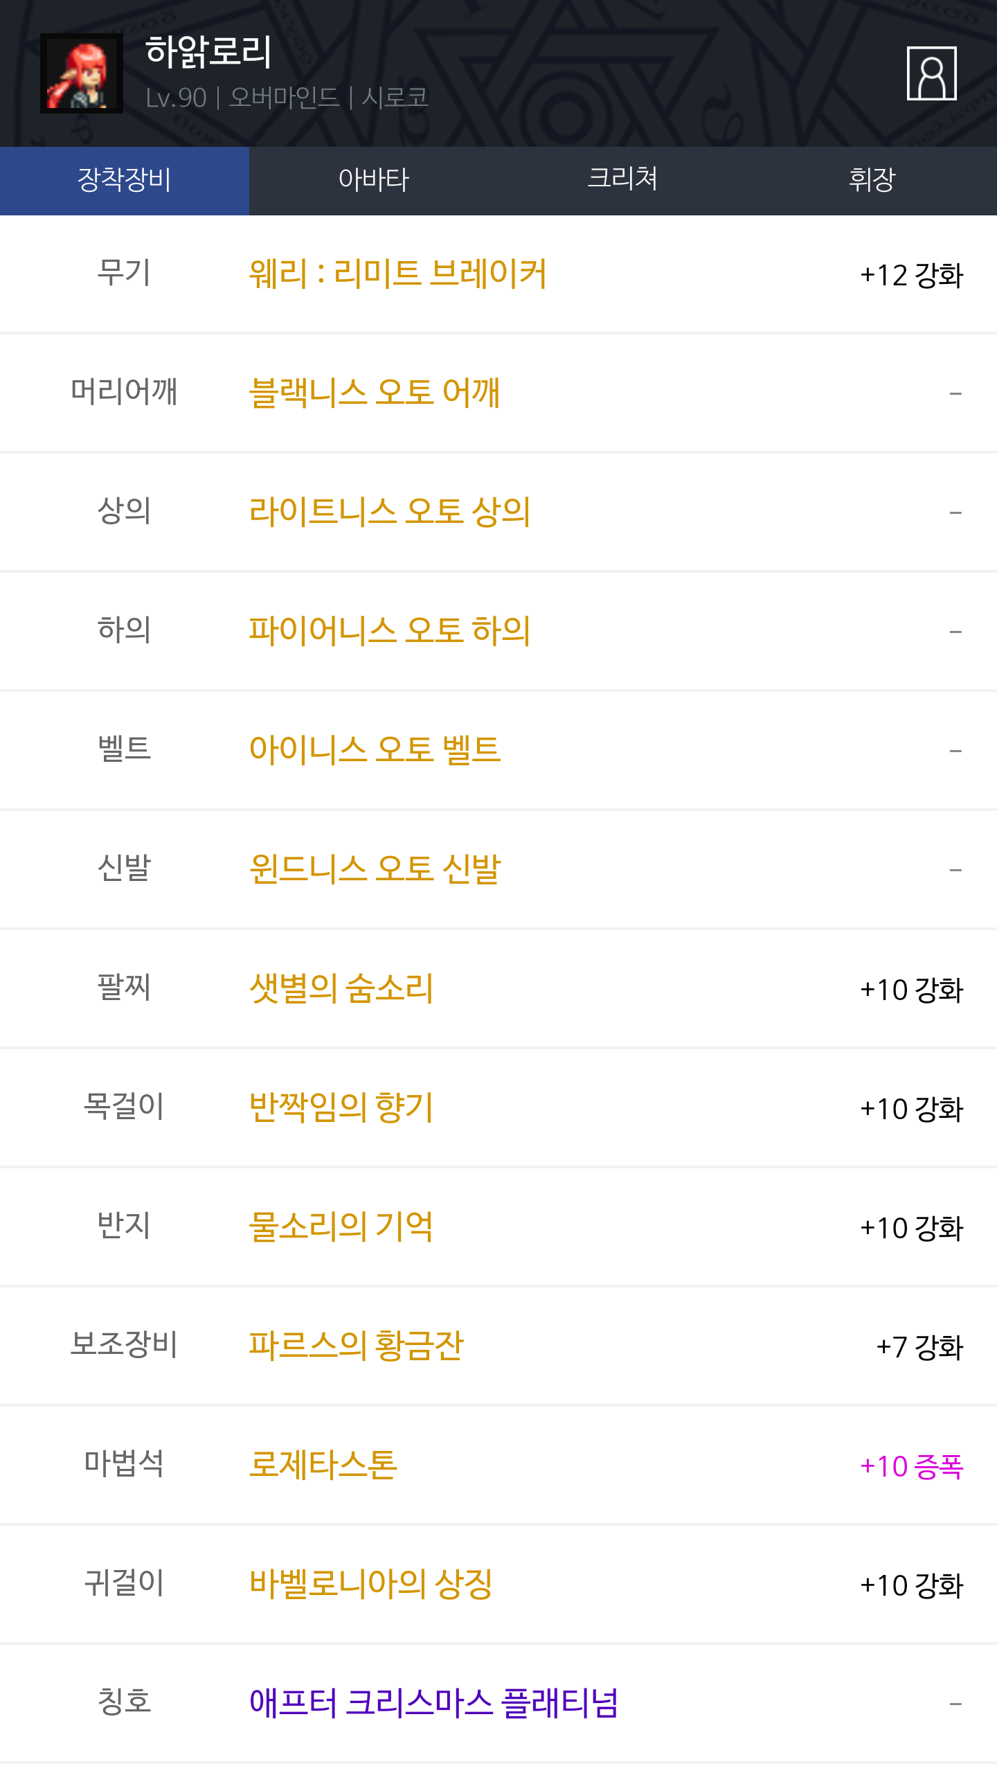This screenshot has height=1773, width=997.
Task: Open 윈드니스 오토 신발 item
Action: tap(375, 869)
